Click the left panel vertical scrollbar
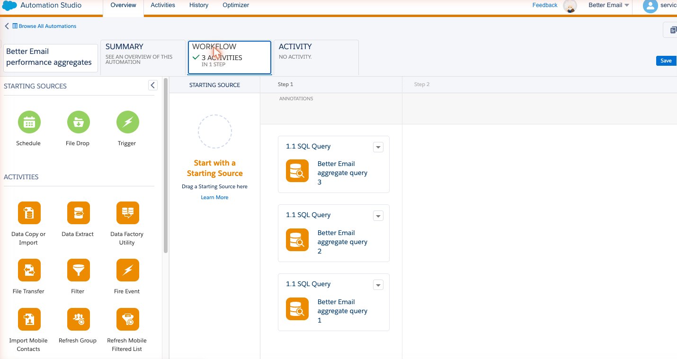677x359 pixels. [166, 166]
